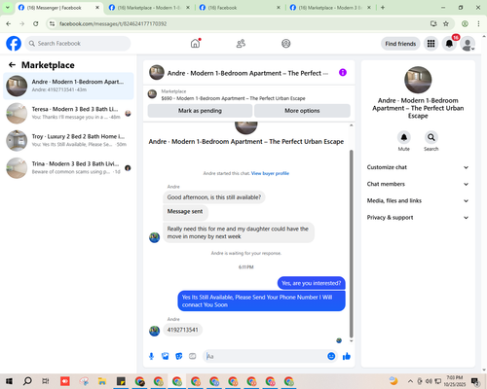Close the Messenger | Facebook tab

pyautogui.click(x=97, y=8)
